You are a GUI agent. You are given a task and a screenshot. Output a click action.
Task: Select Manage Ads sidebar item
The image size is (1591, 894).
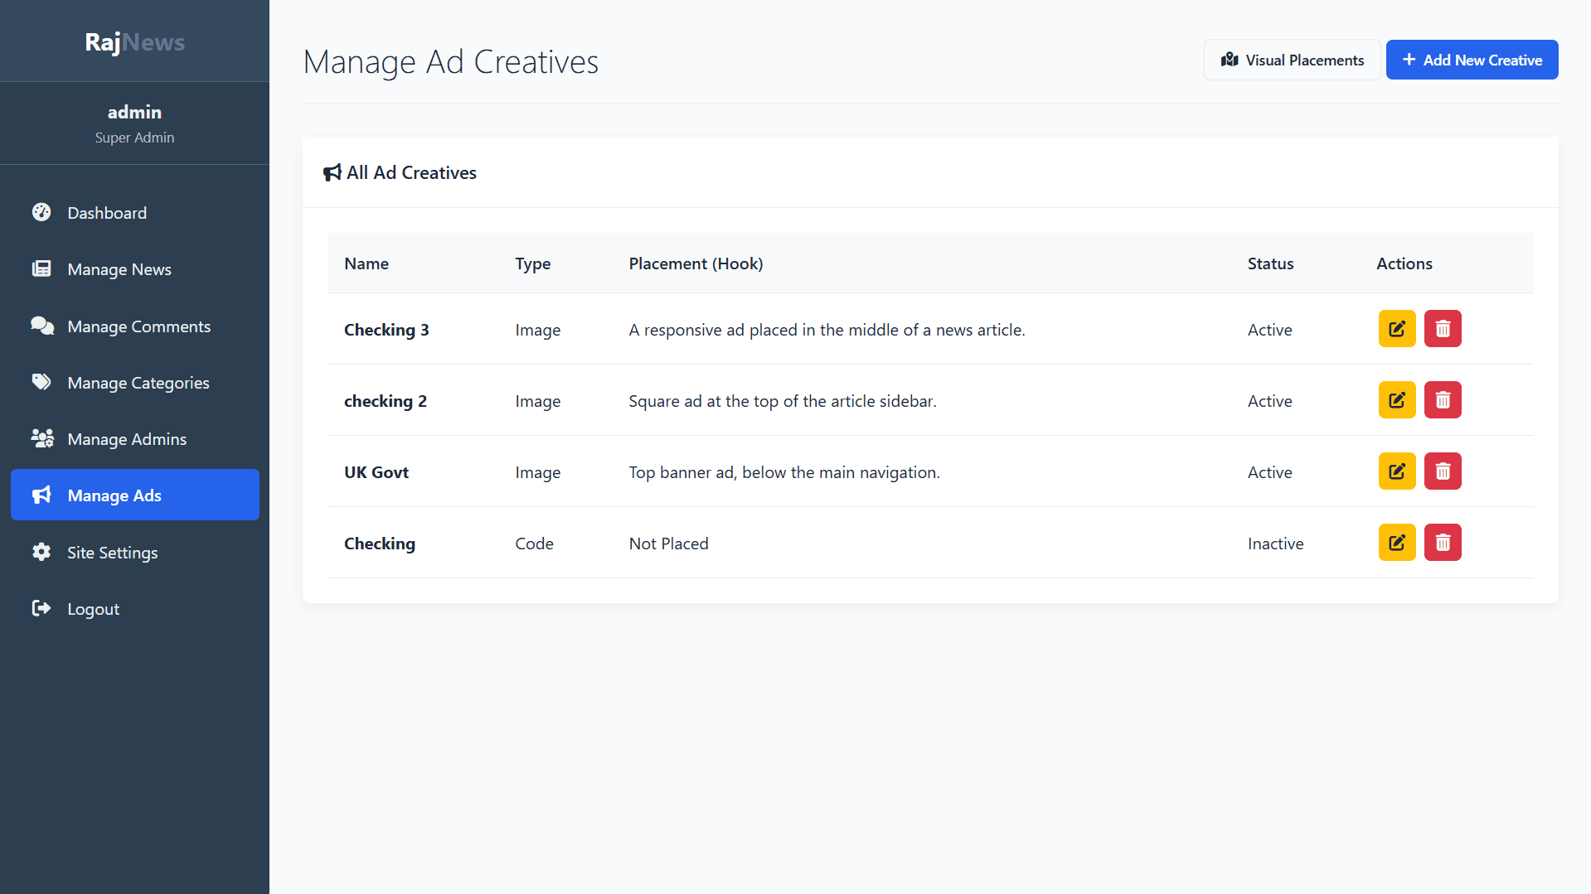[x=134, y=495]
